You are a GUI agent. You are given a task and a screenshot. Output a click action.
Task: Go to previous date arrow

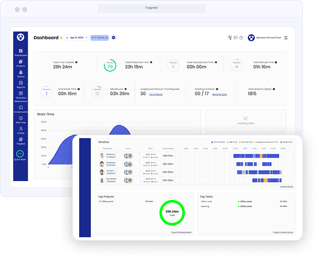coord(67,38)
